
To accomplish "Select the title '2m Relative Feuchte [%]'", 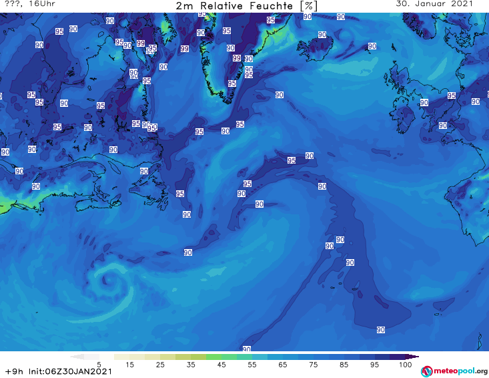I will [x=246, y=6].
